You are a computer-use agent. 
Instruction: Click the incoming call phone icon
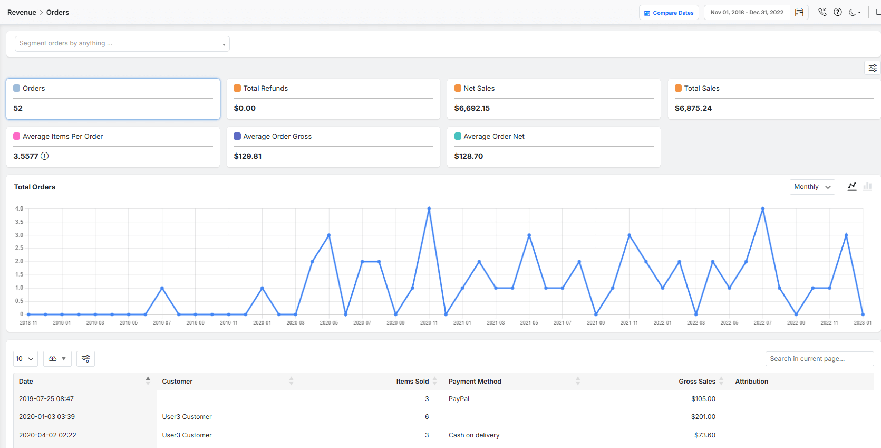822,12
